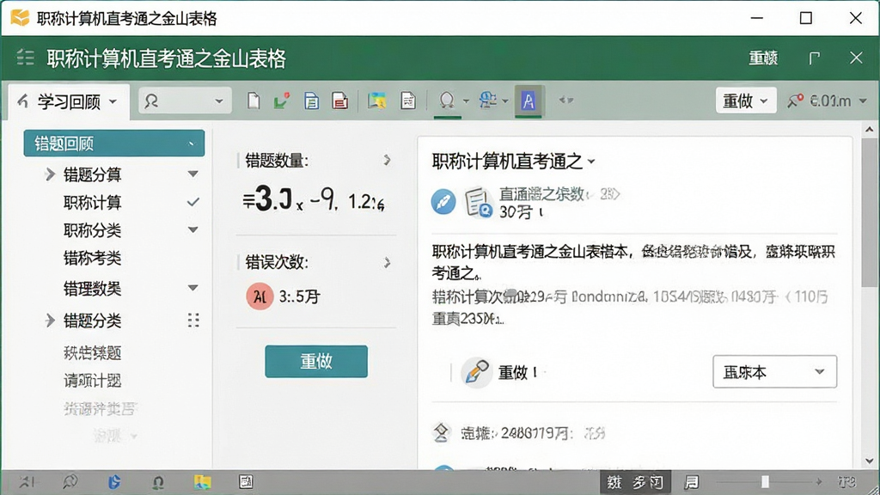Click inside the toolbar search field
The image size is (880, 495).
(185, 101)
